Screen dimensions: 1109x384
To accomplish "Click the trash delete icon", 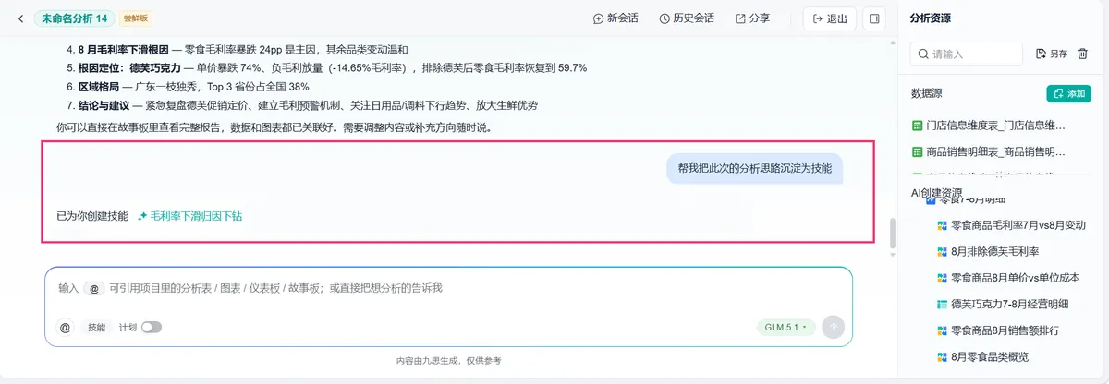I will click(x=1083, y=54).
